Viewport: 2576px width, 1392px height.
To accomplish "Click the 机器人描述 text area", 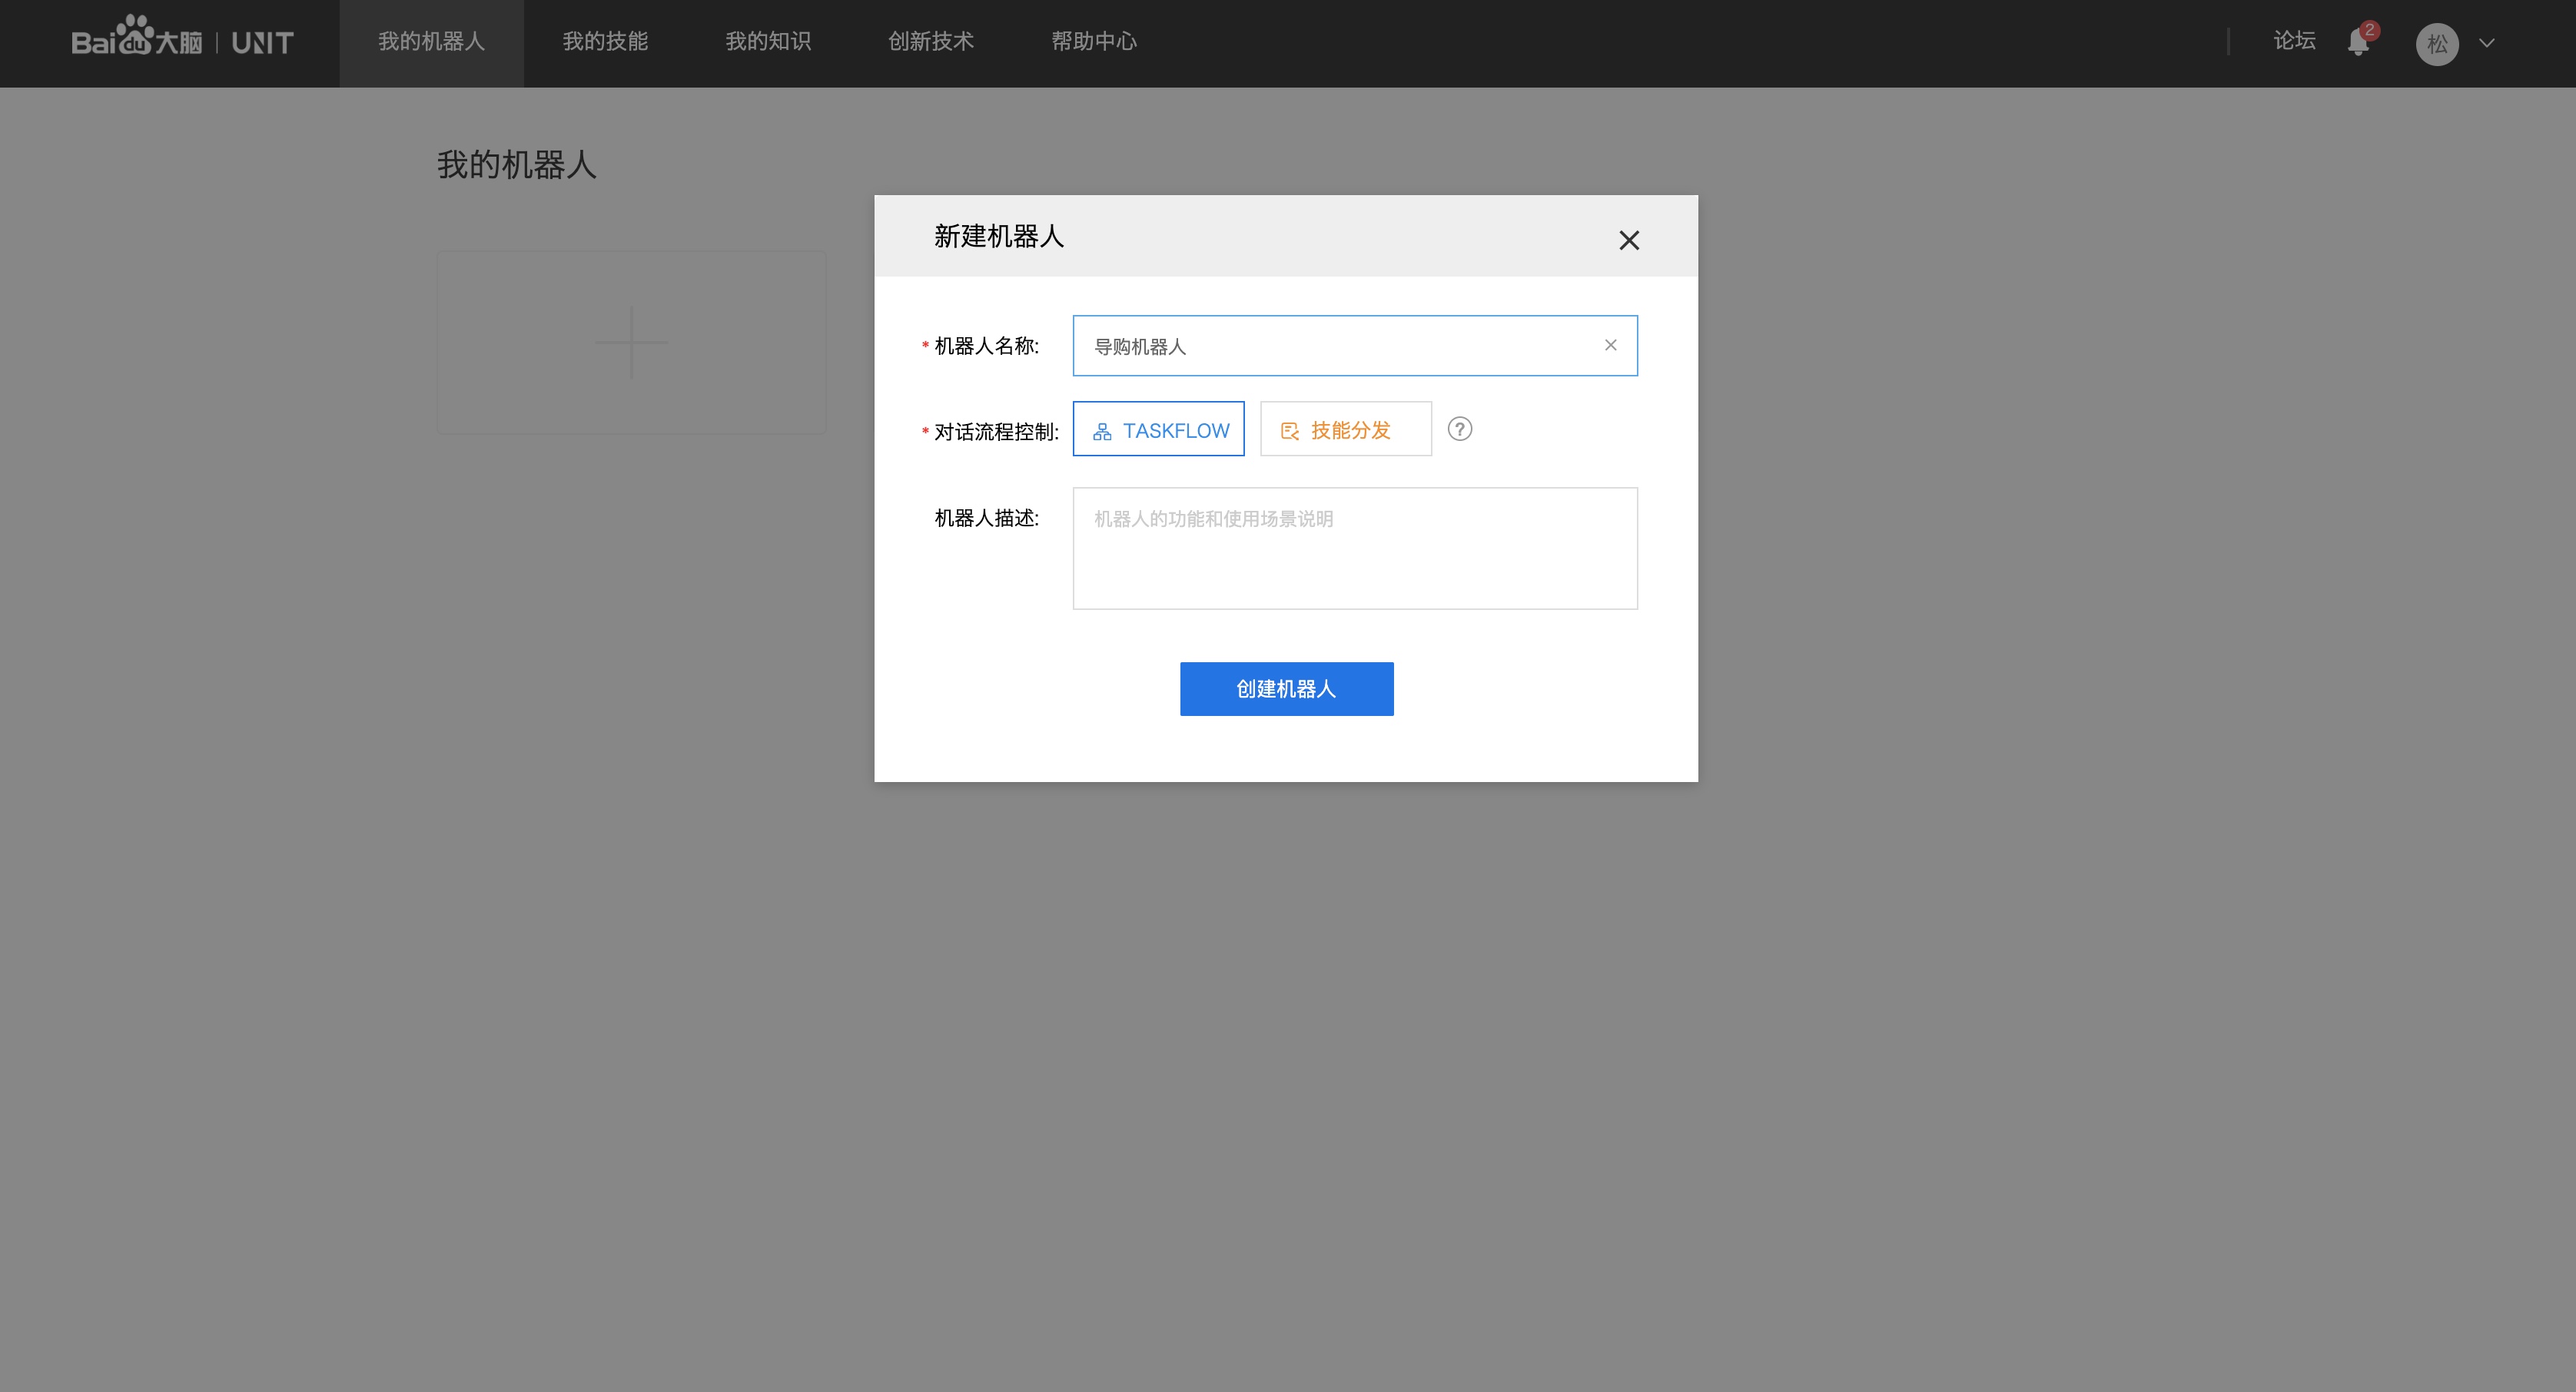I will coord(1355,549).
